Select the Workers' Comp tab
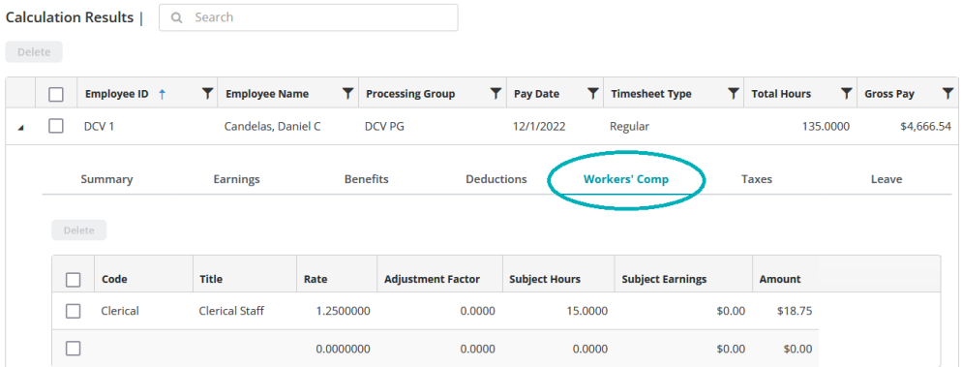The width and height of the screenshot is (962, 367). (x=626, y=179)
